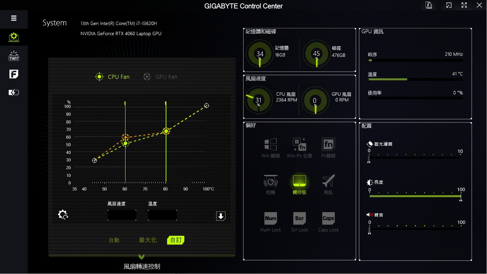Click the curve point at 80°C
Screen dimensions: 487x274
[x=166, y=131]
